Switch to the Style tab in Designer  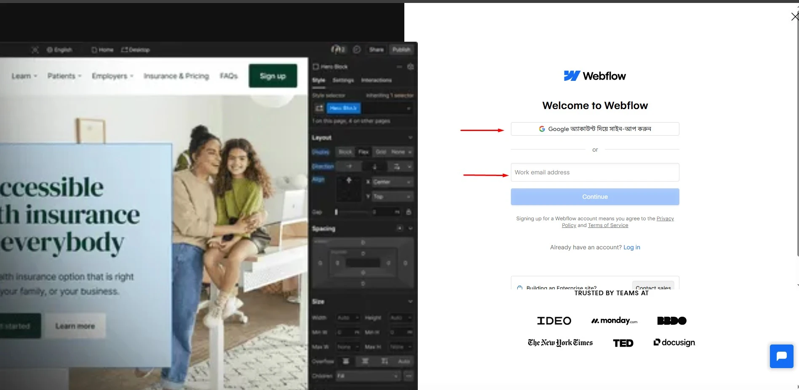[318, 80]
